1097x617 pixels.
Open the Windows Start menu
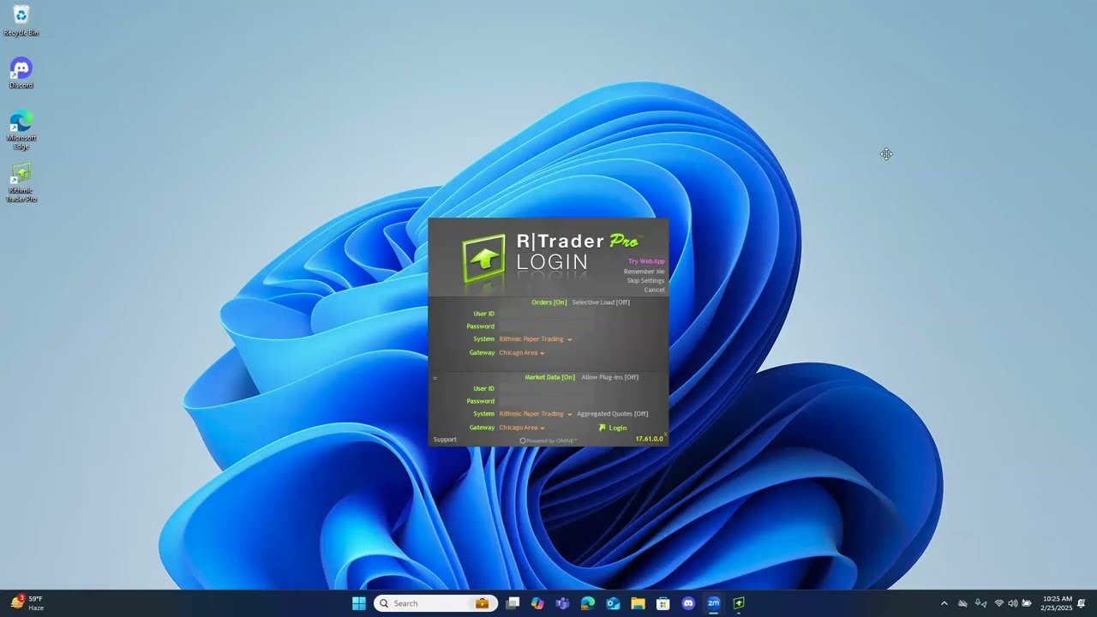(359, 603)
